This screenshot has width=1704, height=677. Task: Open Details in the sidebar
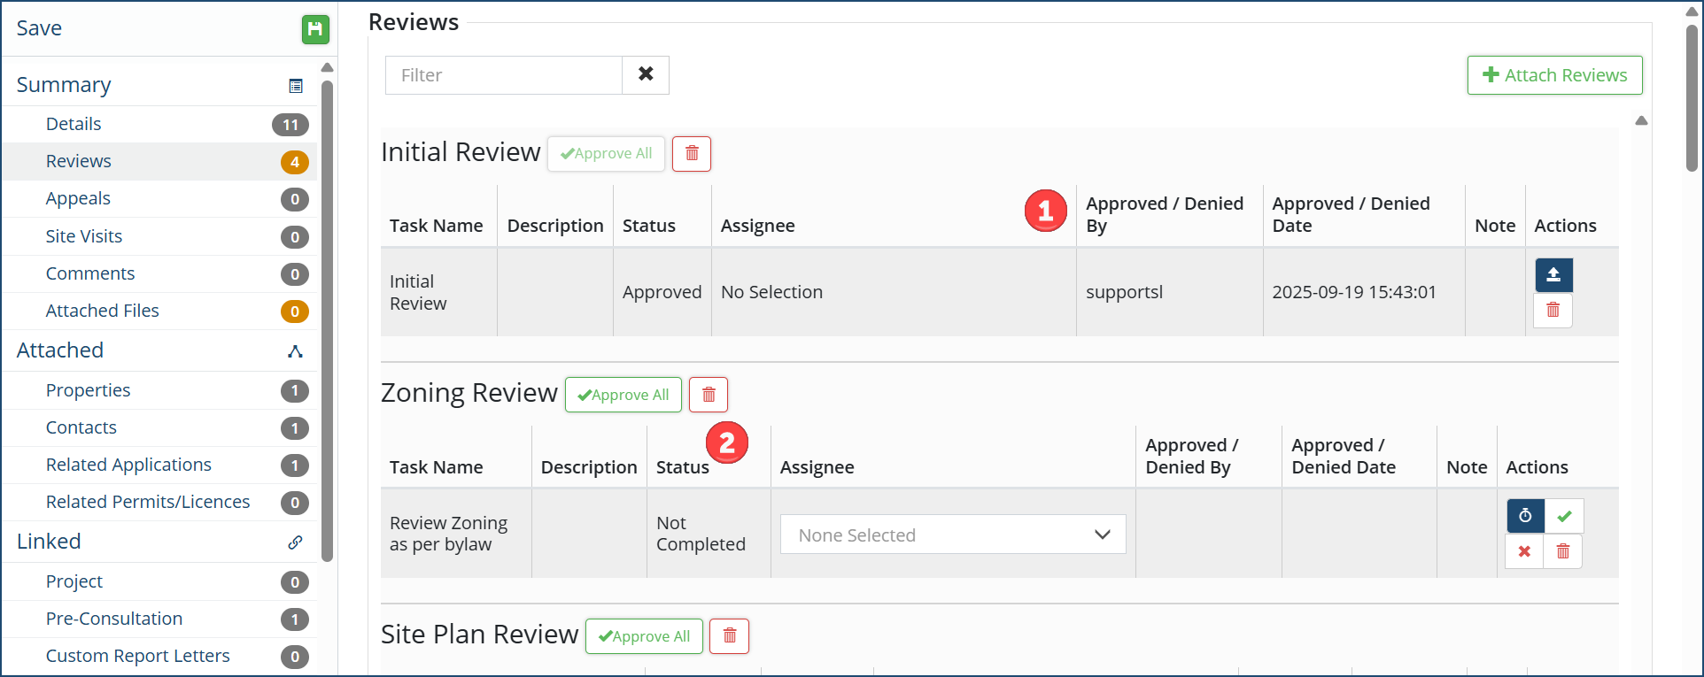pos(74,124)
